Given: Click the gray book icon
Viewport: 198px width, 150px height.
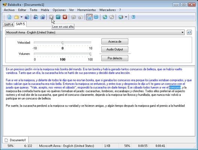Looking at the screenshot, I should 112,17.
